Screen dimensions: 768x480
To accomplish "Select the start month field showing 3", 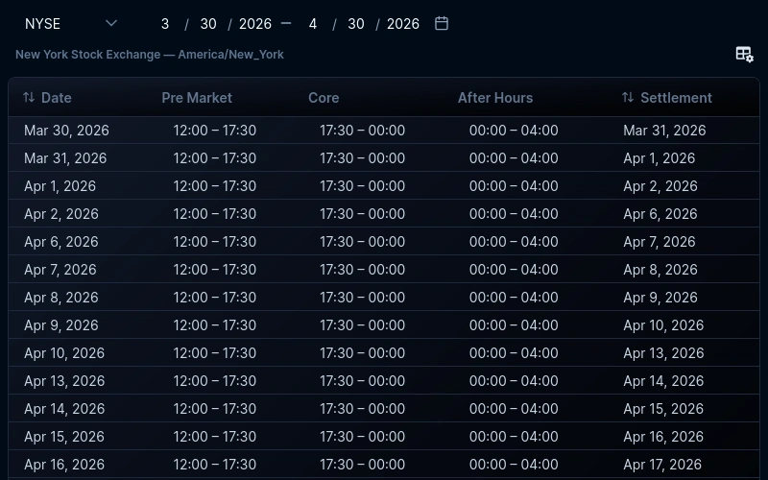I will pyautogui.click(x=165, y=23).
